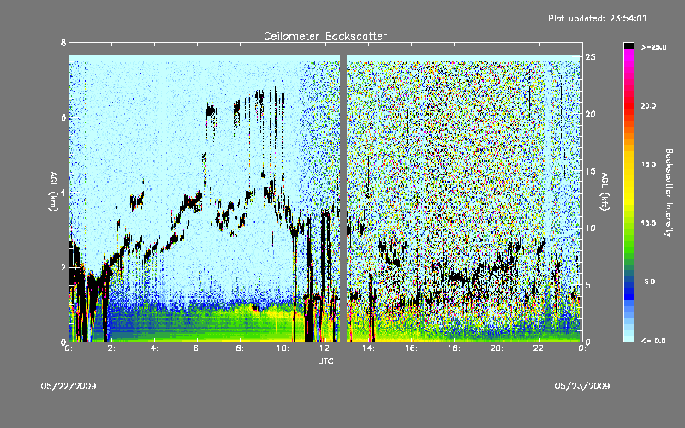Click the 'Ceilometer Backscatter' plot title
The width and height of the screenshot is (685, 428).
(325, 36)
